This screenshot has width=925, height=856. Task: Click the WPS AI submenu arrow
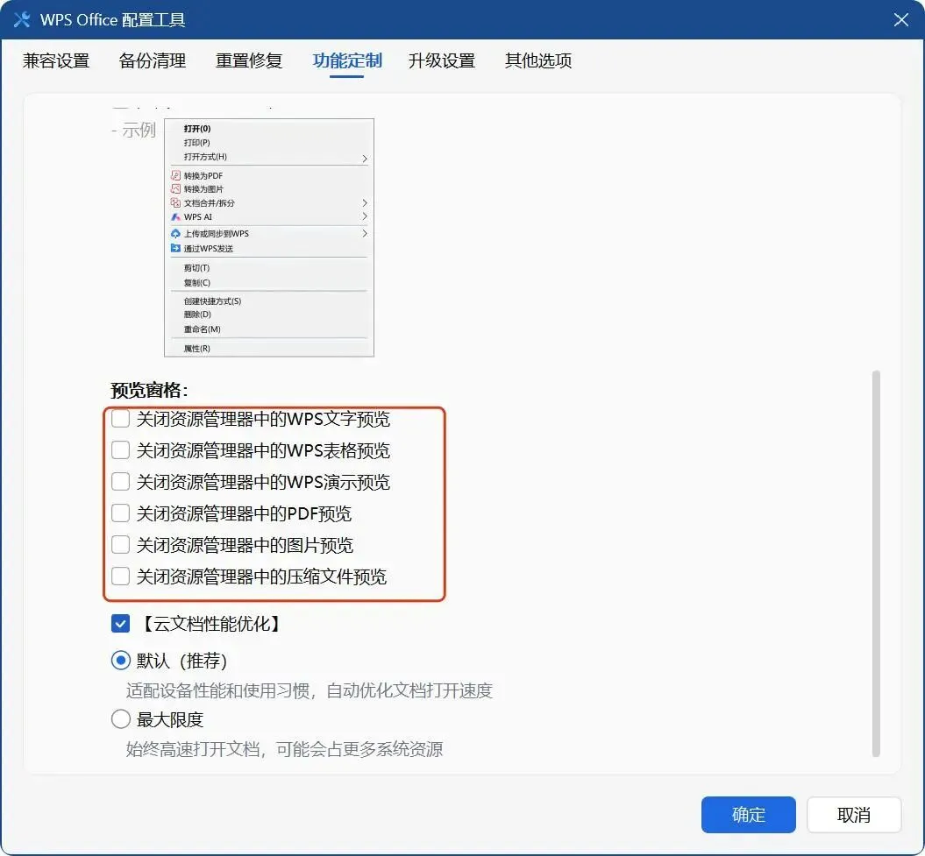365,217
